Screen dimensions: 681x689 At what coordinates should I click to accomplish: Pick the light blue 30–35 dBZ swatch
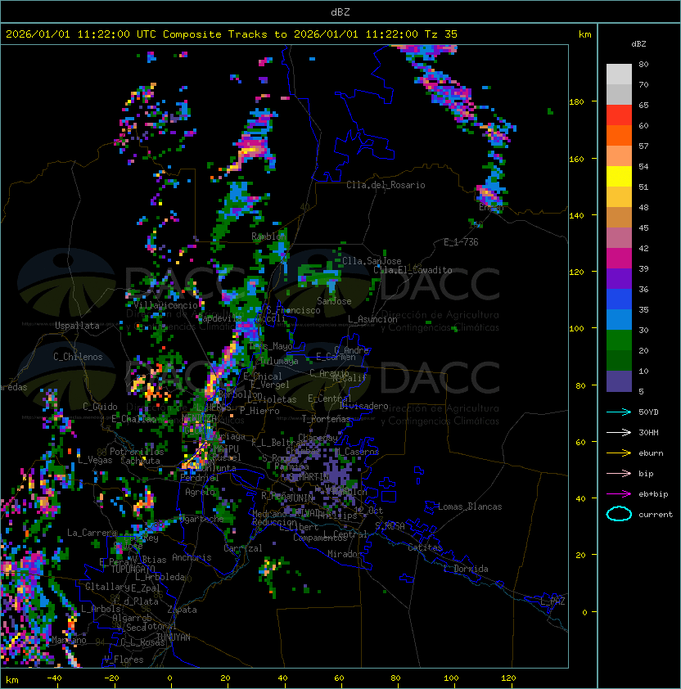(x=619, y=319)
